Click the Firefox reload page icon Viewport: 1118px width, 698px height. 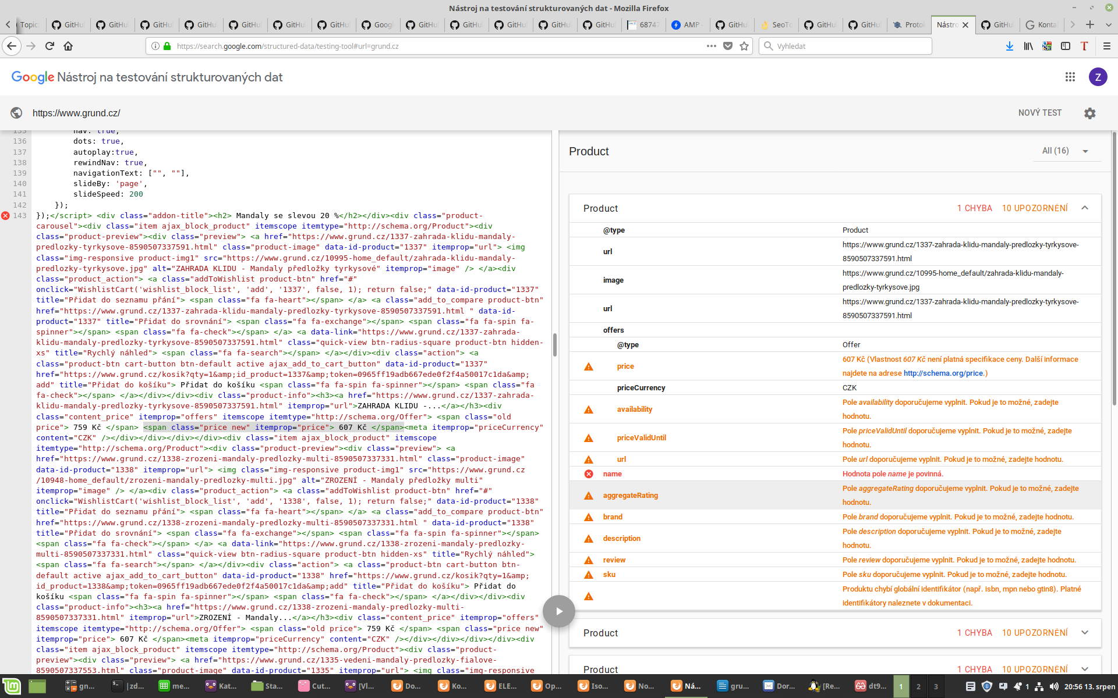tap(49, 46)
